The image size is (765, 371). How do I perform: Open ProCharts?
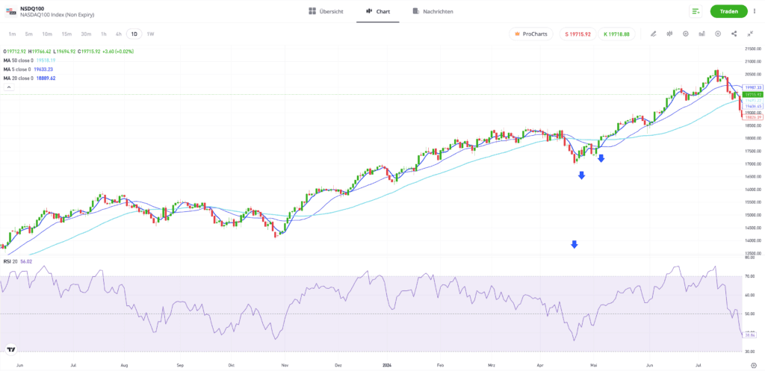pyautogui.click(x=531, y=34)
